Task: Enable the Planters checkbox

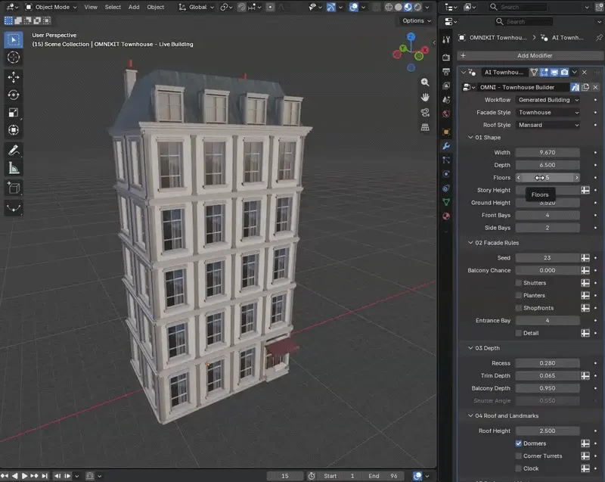Action: [519, 296]
